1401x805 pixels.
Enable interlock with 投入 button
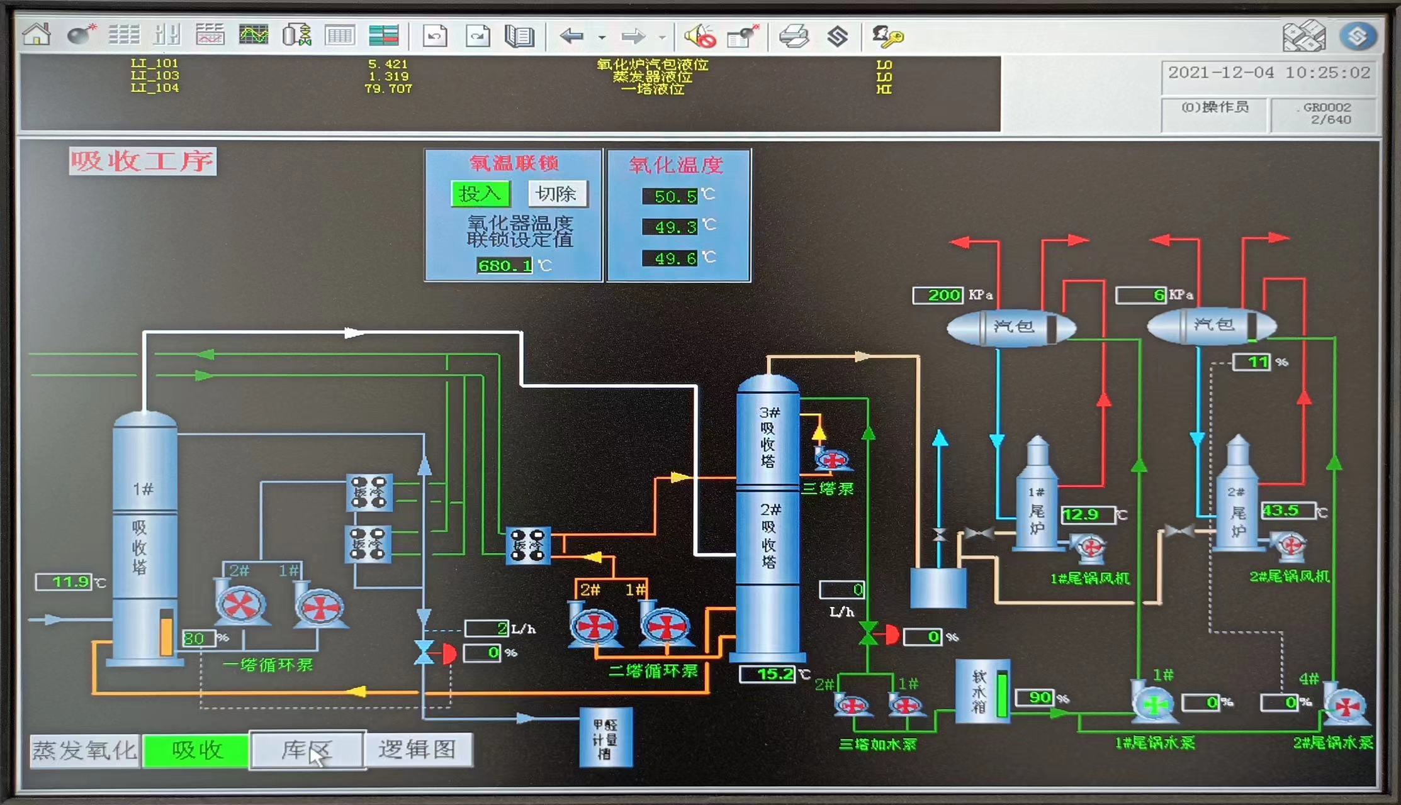(x=480, y=194)
